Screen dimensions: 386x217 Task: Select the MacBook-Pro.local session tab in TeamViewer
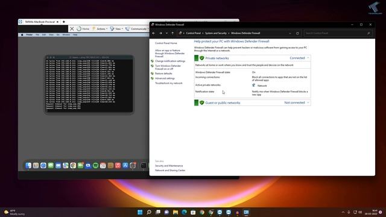[39, 22]
